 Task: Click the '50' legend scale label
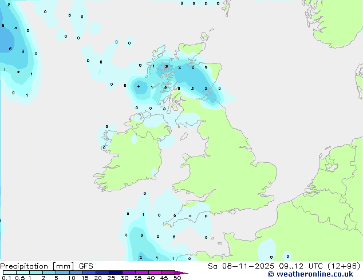[x=177, y=278]
